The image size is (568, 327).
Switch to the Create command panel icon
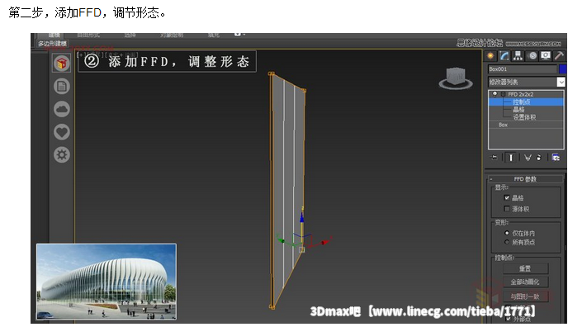click(490, 56)
